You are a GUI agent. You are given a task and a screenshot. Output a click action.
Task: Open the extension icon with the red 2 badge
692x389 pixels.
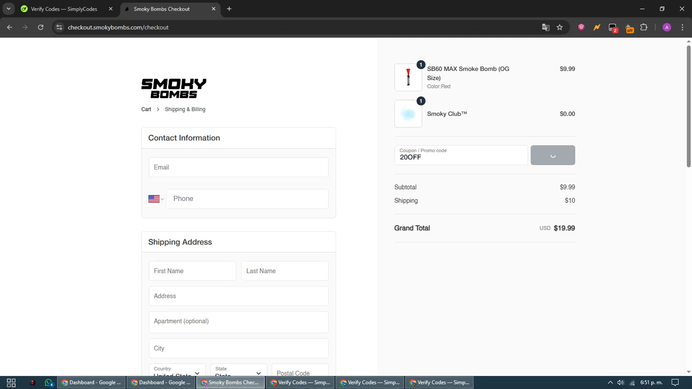point(613,28)
